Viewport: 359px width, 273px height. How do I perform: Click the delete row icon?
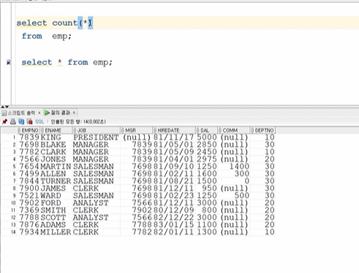(x=29, y=121)
